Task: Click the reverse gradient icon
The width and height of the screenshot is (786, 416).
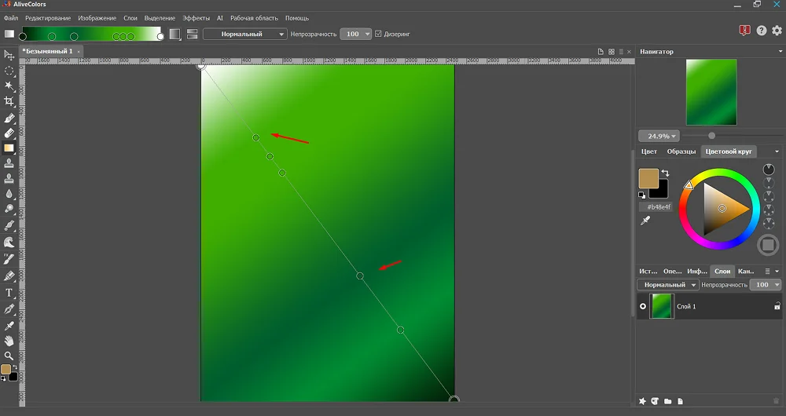Action: (x=192, y=34)
